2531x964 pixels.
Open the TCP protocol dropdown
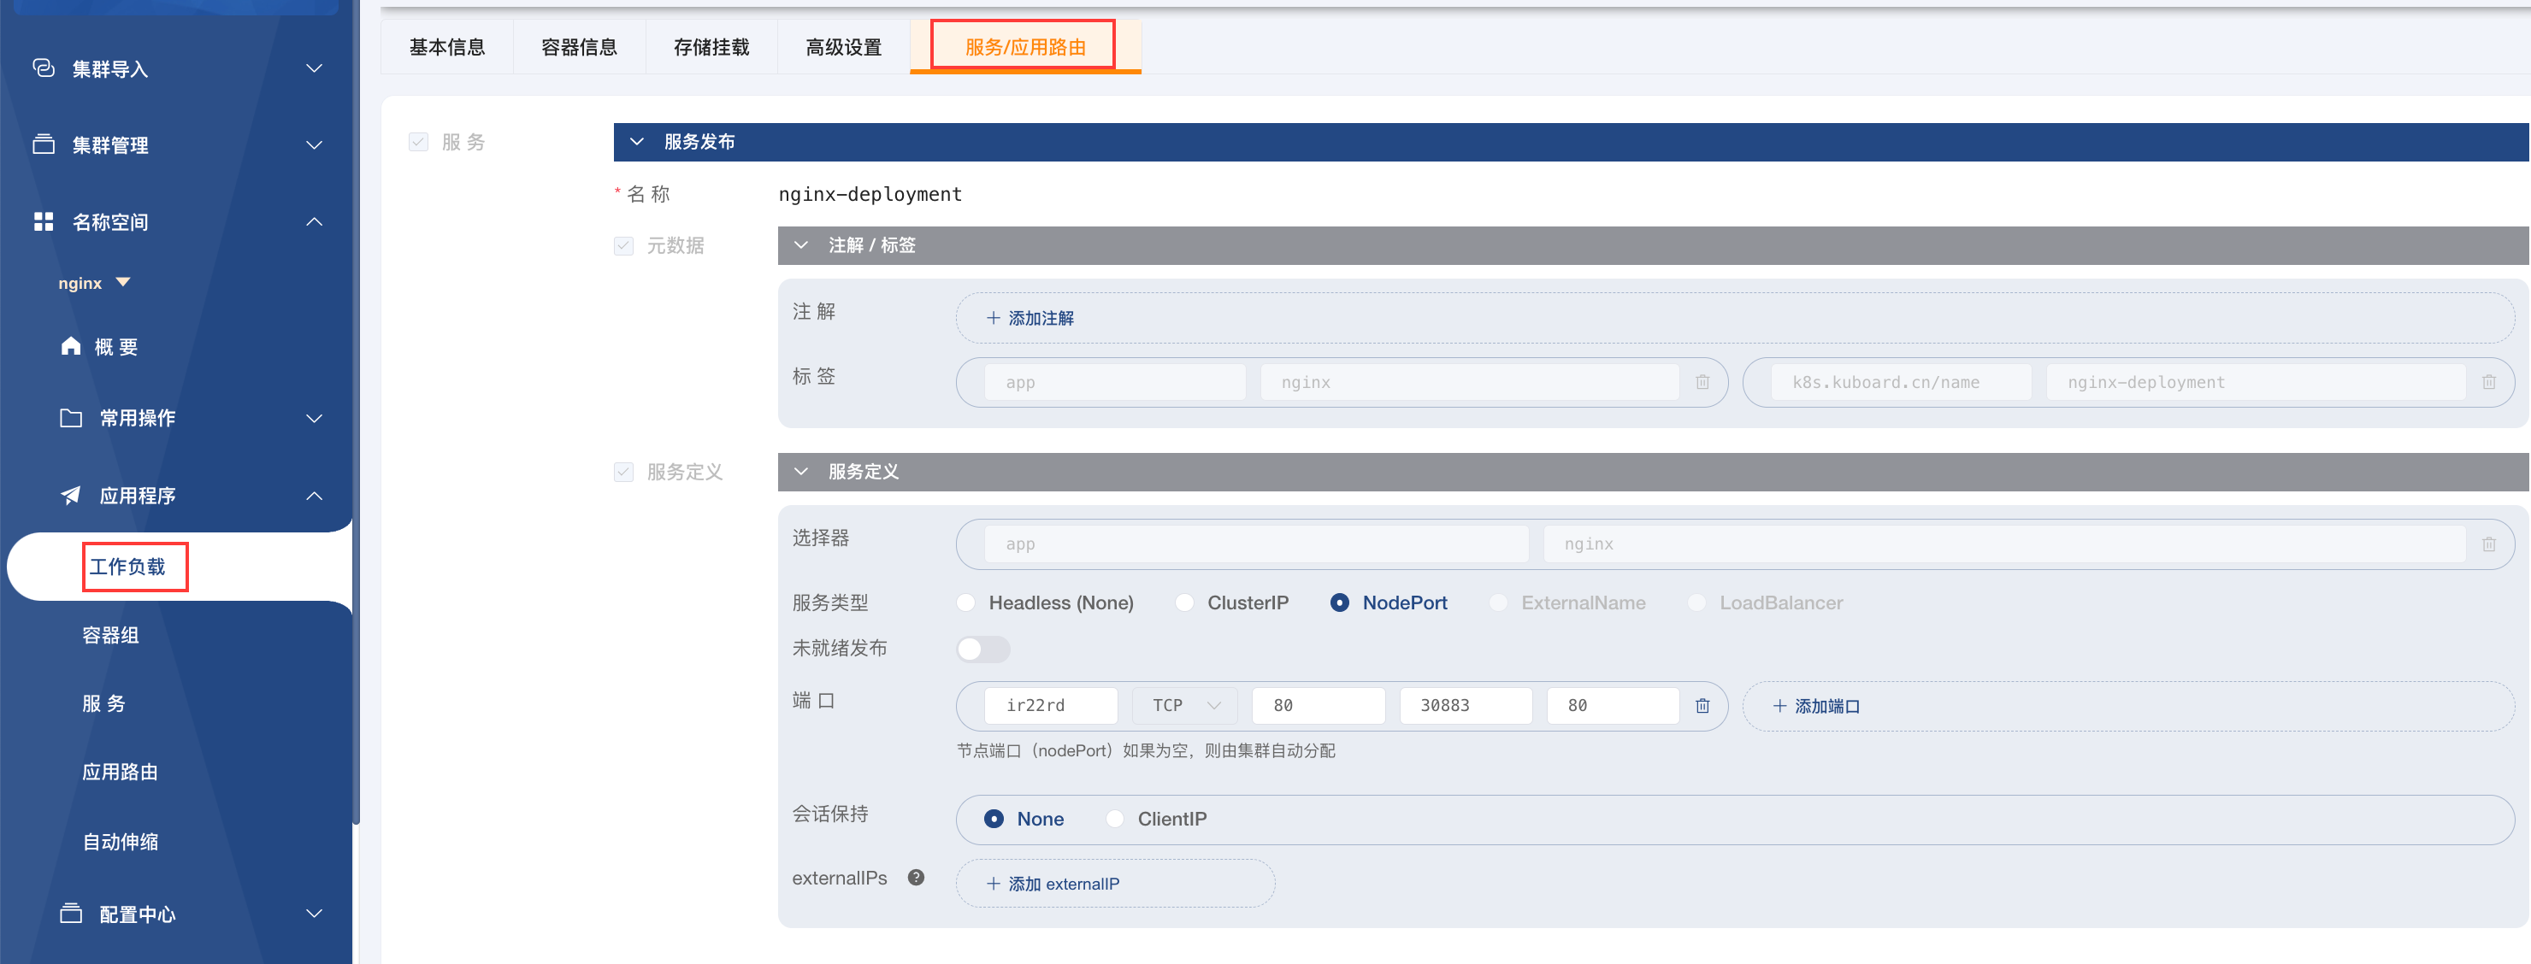[1184, 705]
